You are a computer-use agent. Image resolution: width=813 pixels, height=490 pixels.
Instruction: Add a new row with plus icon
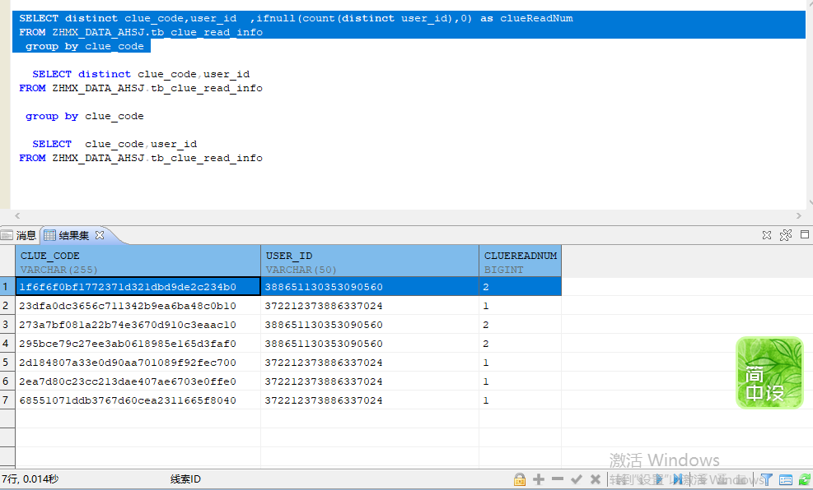click(539, 479)
